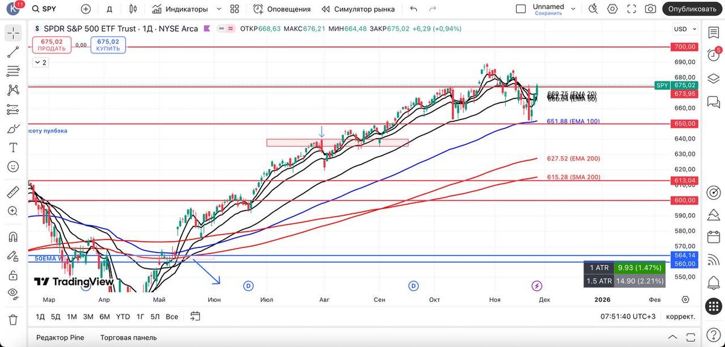Open the patterns drawing tools
The image size is (725, 347).
point(13,91)
